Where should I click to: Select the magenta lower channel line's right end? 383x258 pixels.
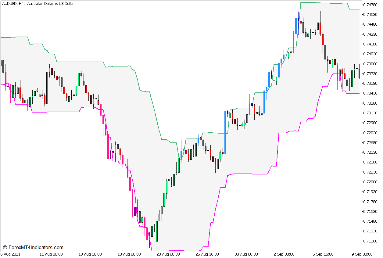click(359, 93)
